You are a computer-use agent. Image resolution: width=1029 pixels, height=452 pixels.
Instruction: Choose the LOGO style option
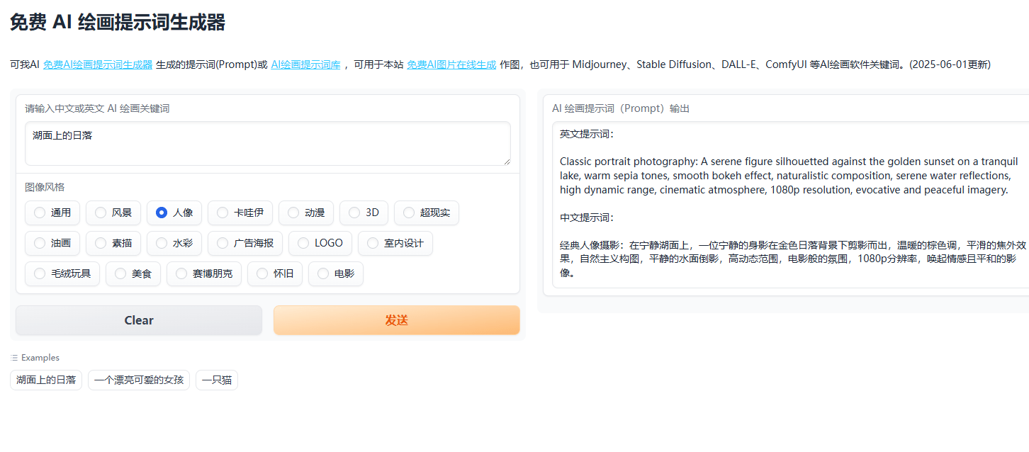click(x=320, y=243)
